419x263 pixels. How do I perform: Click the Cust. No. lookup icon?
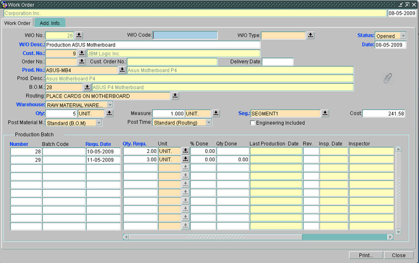82,53
